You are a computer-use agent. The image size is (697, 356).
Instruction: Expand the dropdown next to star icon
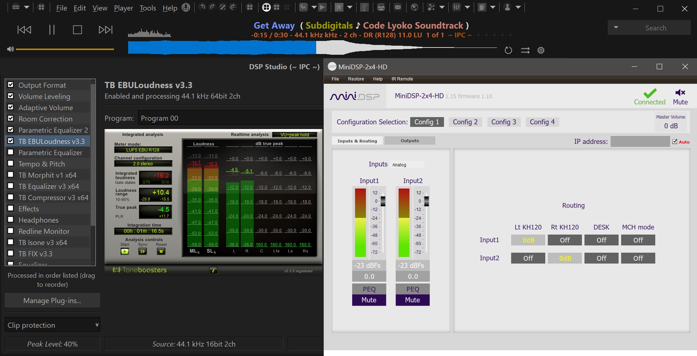click(350, 7)
